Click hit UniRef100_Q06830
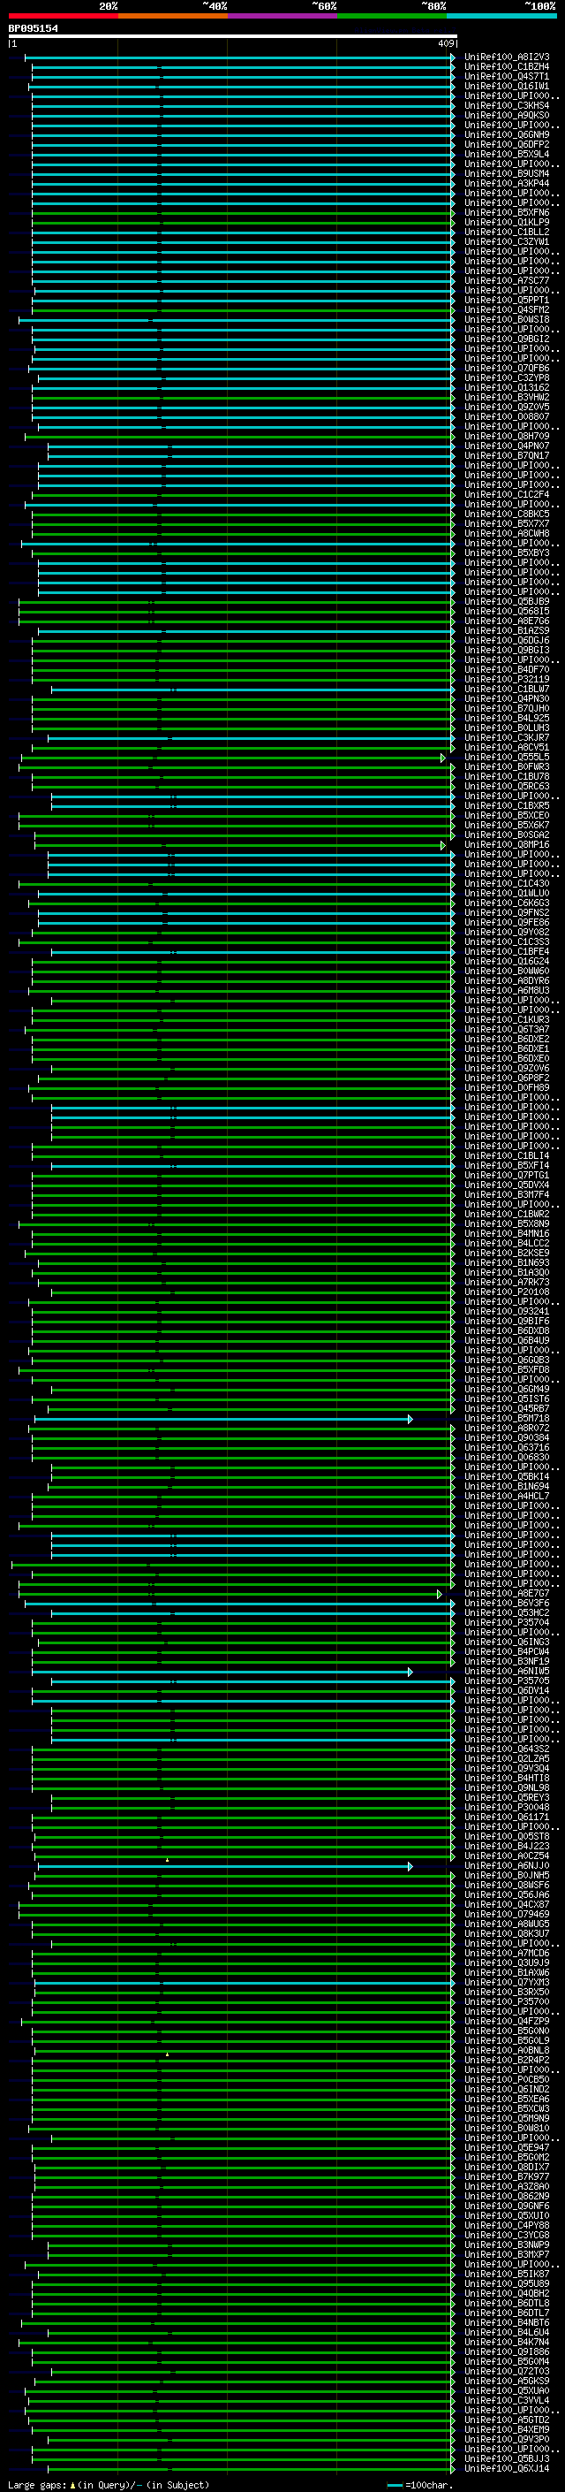The width and height of the screenshot is (565, 2492). (506, 1458)
